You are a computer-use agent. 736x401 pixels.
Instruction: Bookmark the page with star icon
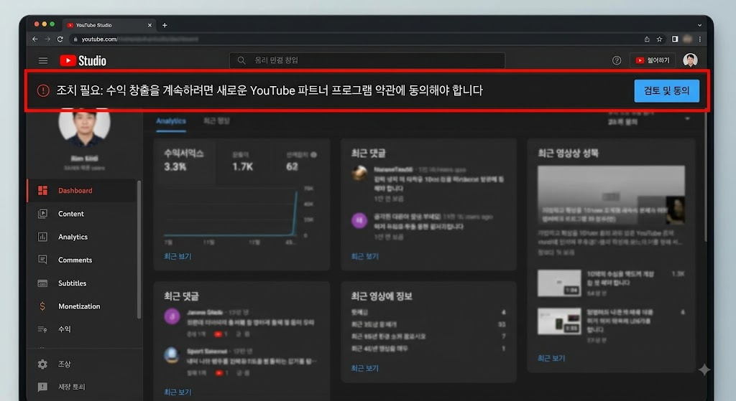click(x=660, y=39)
